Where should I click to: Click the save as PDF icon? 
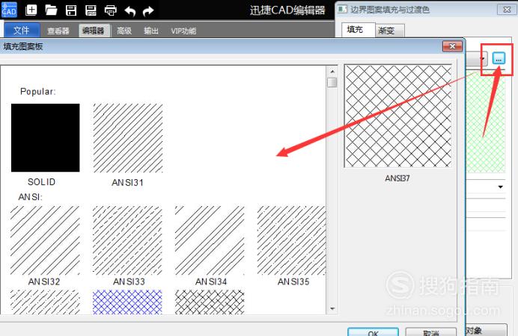point(91,10)
